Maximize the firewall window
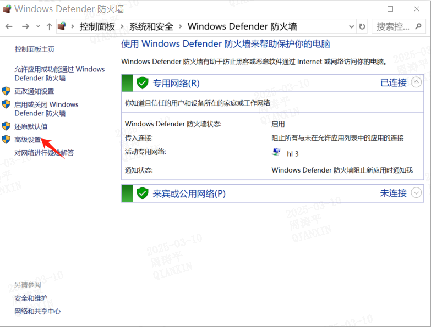This screenshot has width=431, height=327. point(390,9)
